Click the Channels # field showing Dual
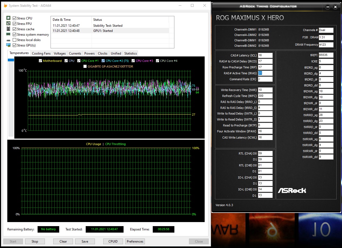The height and width of the screenshot is (248, 342). click(x=326, y=30)
